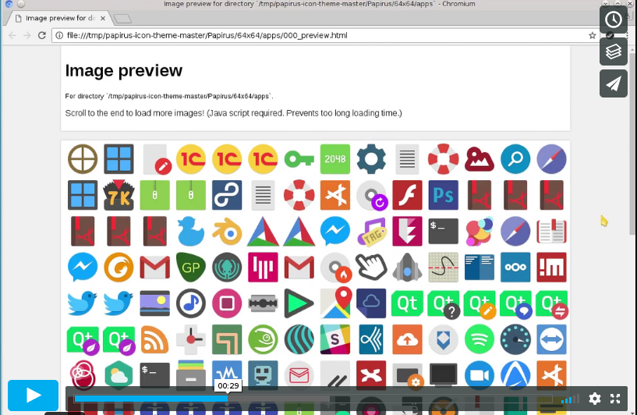Click the pointing hand cursor icon
Image resolution: width=637 pixels, height=415 pixels.
point(371,267)
